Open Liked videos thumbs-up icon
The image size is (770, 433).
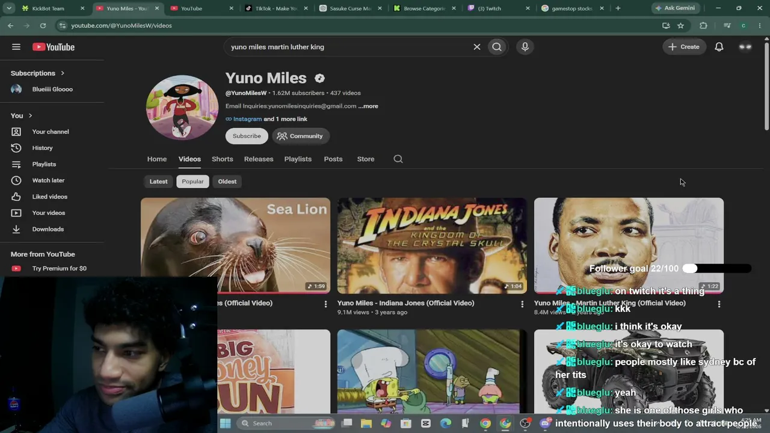[x=16, y=197]
